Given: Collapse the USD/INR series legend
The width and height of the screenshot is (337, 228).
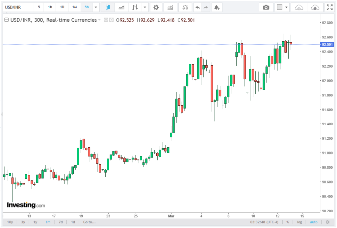Looking at the screenshot, I should tap(6, 20).
